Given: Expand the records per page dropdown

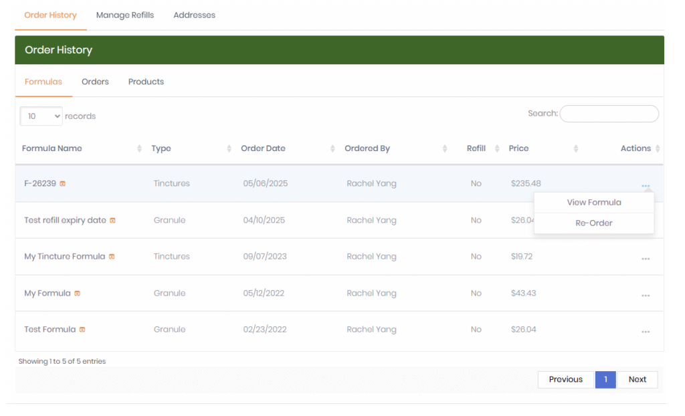Looking at the screenshot, I should (41, 116).
